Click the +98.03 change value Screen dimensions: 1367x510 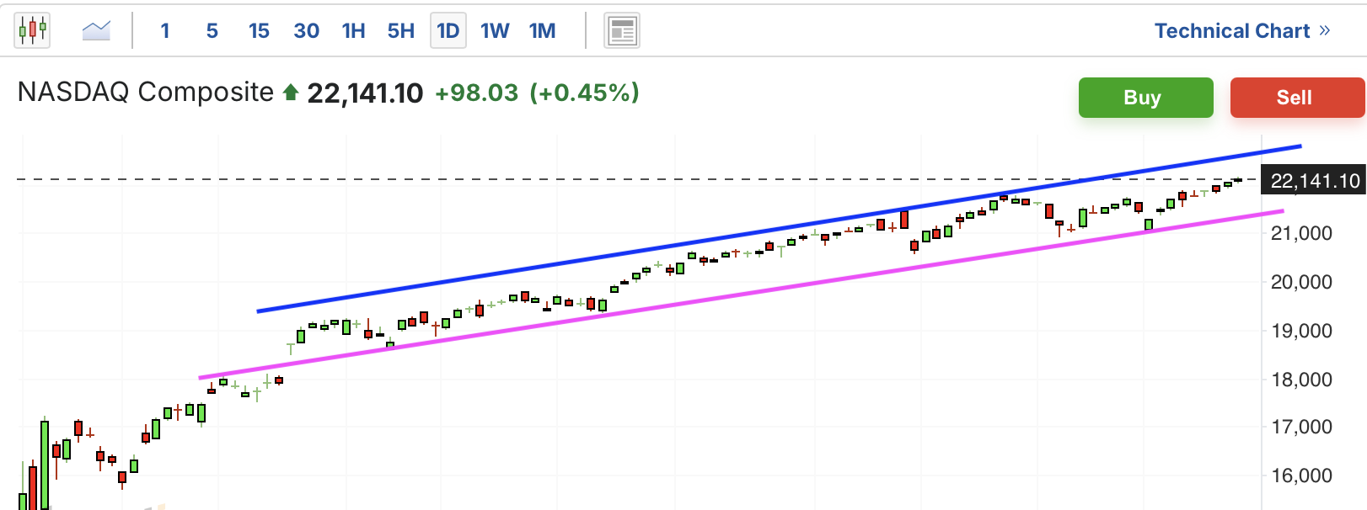coord(476,93)
